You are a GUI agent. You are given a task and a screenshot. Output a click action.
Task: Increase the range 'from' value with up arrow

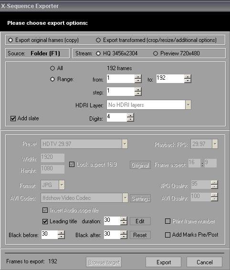coord(138,77)
